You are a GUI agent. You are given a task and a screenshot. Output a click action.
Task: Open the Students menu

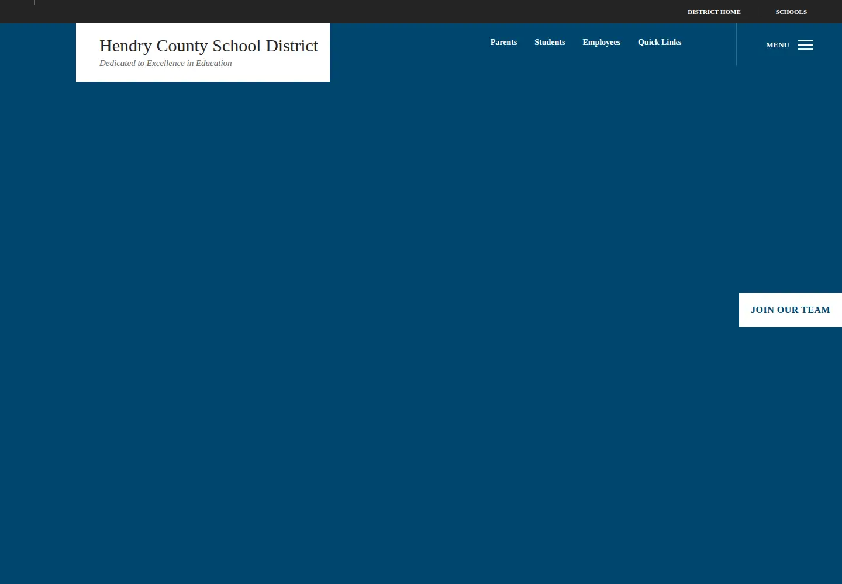pos(550,42)
